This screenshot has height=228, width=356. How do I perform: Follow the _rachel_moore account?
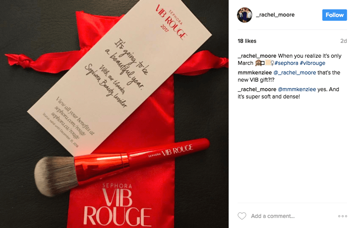(335, 15)
